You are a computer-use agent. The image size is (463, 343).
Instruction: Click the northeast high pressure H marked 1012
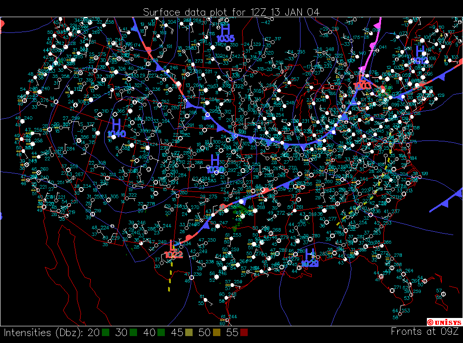[420, 51]
